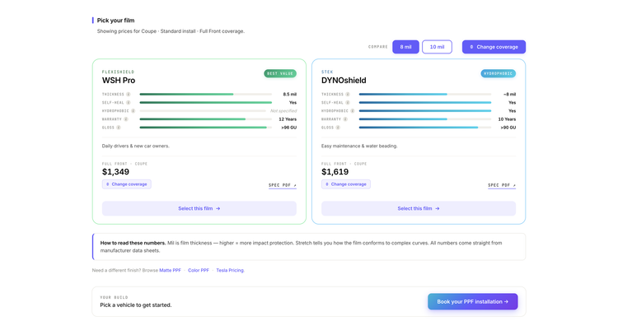The height and width of the screenshot is (321, 618).
Task: Click the top Change coverage button
Action: coord(494,47)
